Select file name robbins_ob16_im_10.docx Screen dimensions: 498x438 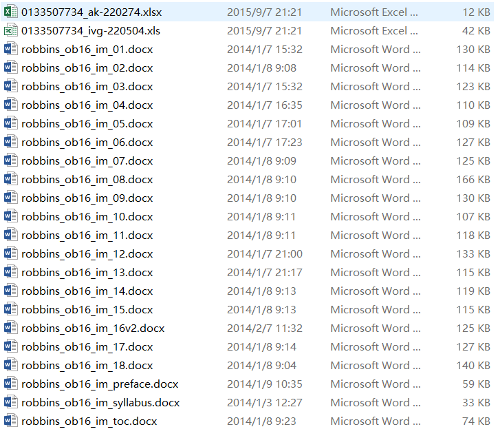click(87, 217)
